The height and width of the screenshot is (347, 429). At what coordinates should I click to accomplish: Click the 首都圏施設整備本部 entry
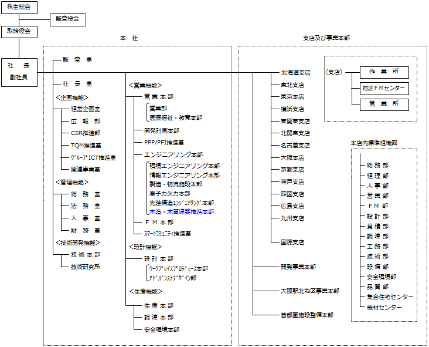(x=307, y=315)
